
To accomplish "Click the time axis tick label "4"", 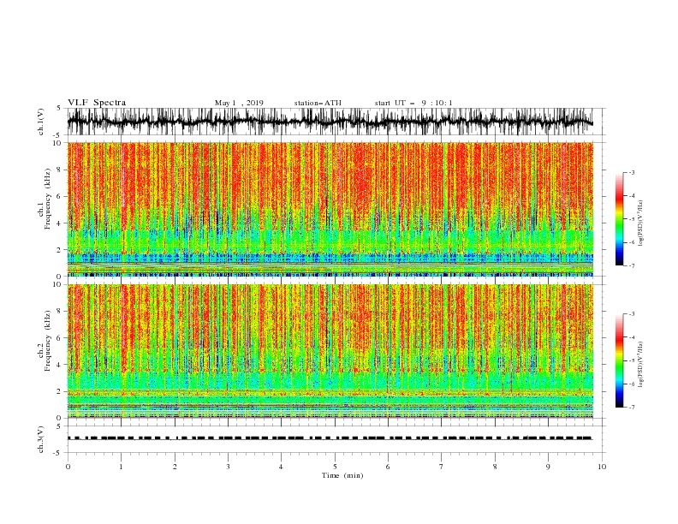I will (281, 467).
